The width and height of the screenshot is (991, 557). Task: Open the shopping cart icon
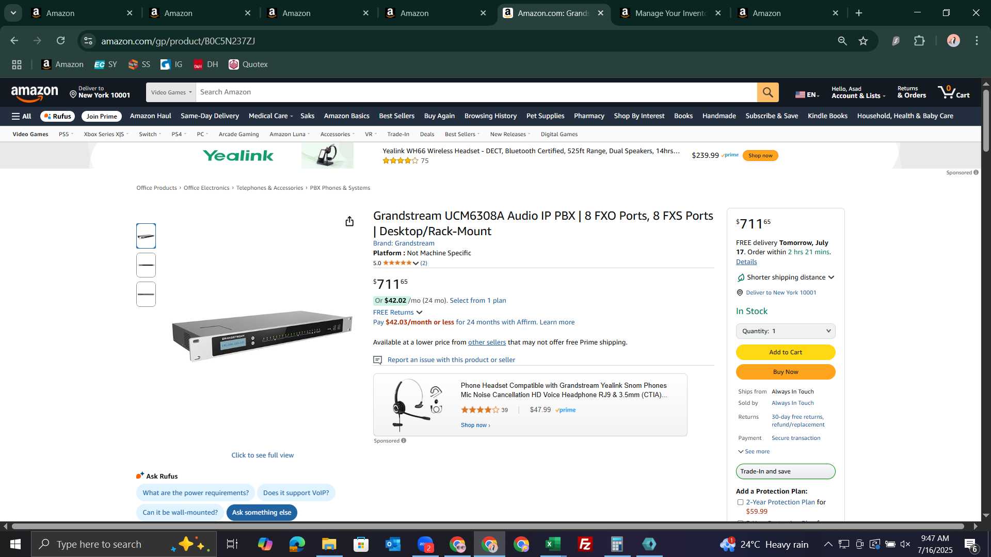pos(953,92)
